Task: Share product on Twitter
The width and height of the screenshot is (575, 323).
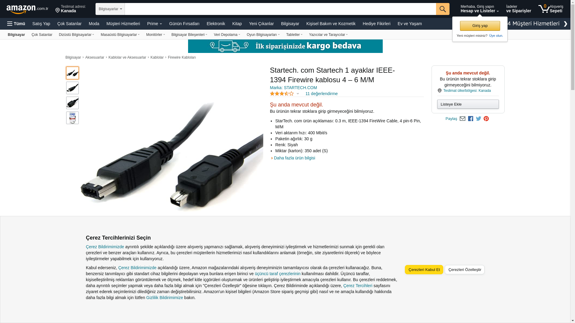Action: tap(479, 119)
